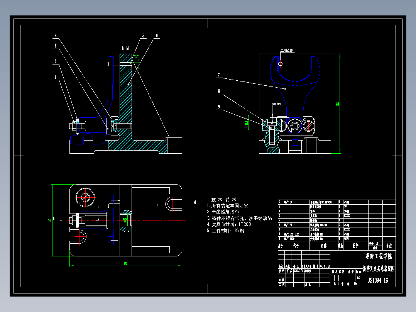Image resolution: width=416 pixels, height=312 pixels.
Task: Select the 名称 column header in parts list
Action: [x=323, y=246]
